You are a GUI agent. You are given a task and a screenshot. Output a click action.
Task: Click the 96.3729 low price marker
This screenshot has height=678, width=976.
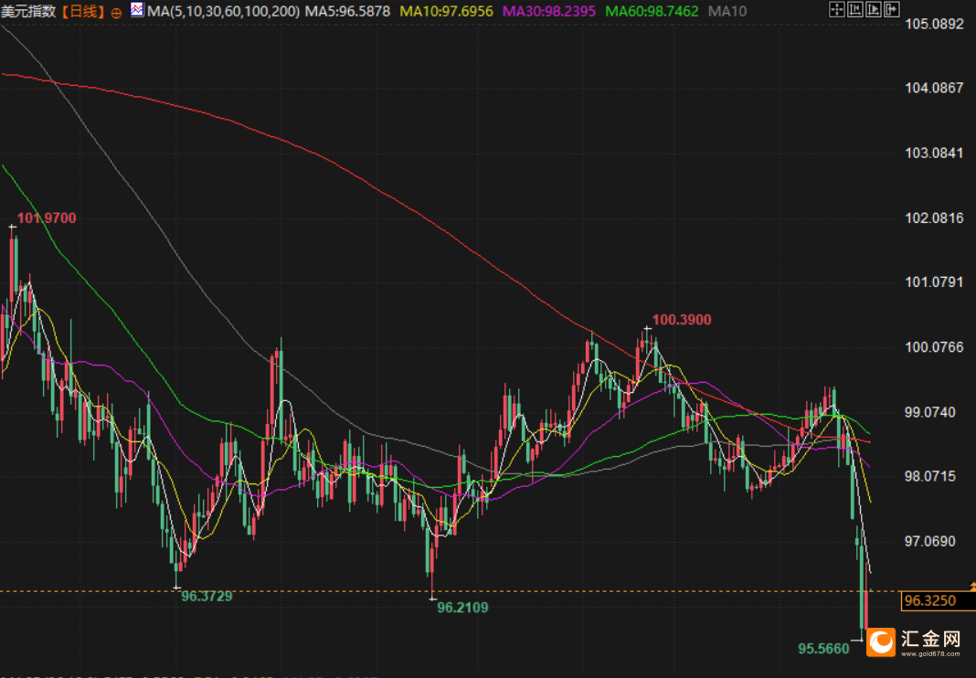(x=207, y=597)
